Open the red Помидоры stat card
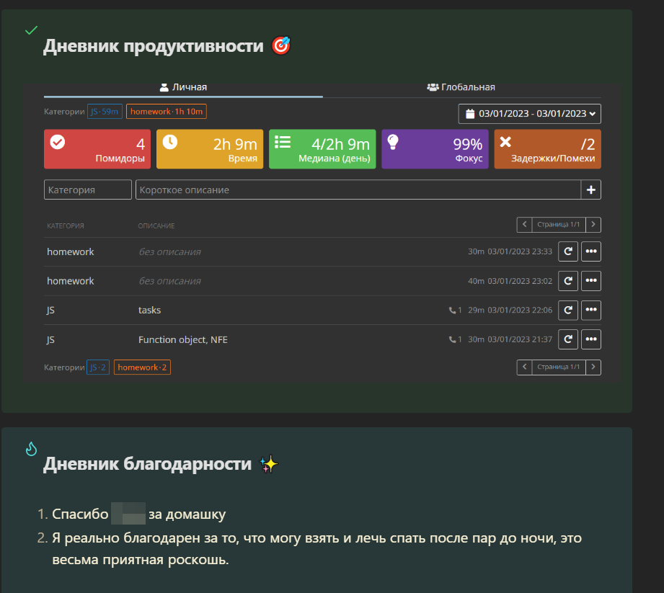 pyautogui.click(x=97, y=149)
